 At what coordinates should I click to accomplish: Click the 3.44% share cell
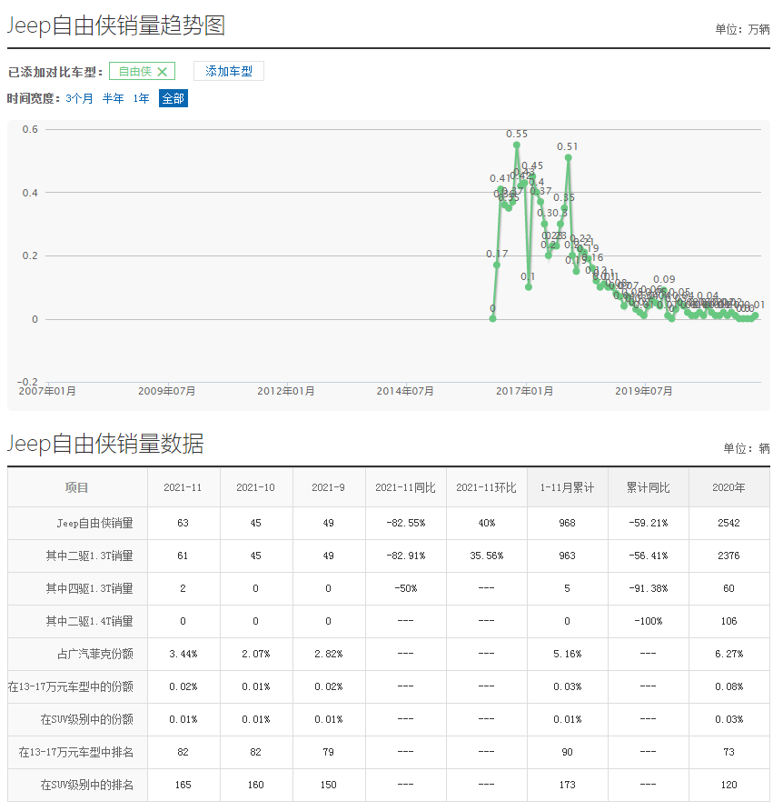tap(183, 654)
